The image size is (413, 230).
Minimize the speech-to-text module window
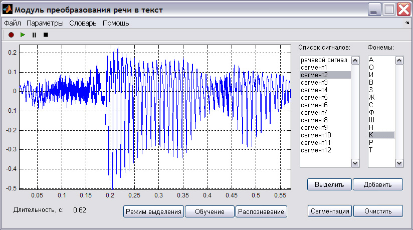(374, 10)
